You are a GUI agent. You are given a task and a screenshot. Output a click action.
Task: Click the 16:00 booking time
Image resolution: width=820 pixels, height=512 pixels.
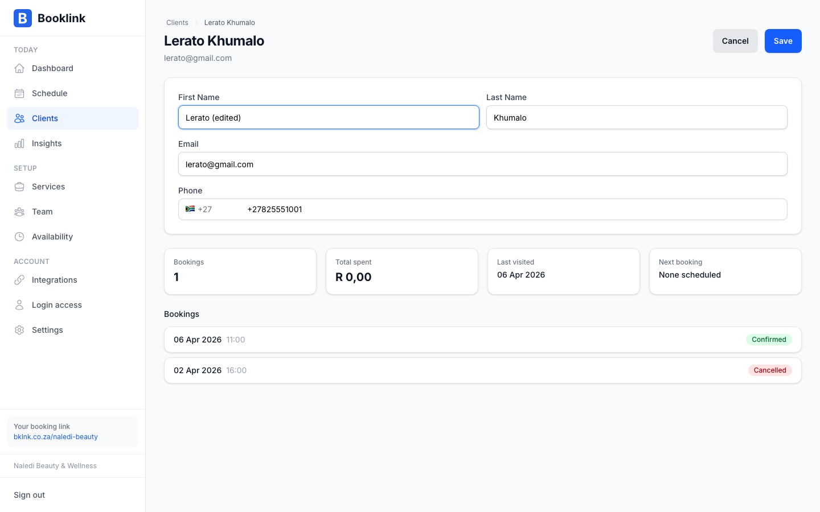[x=236, y=370]
